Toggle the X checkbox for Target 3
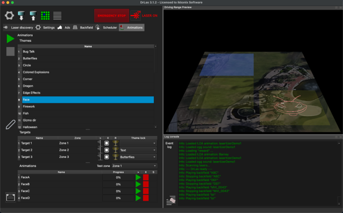Screen dimensions: 343x213 (107, 157)
